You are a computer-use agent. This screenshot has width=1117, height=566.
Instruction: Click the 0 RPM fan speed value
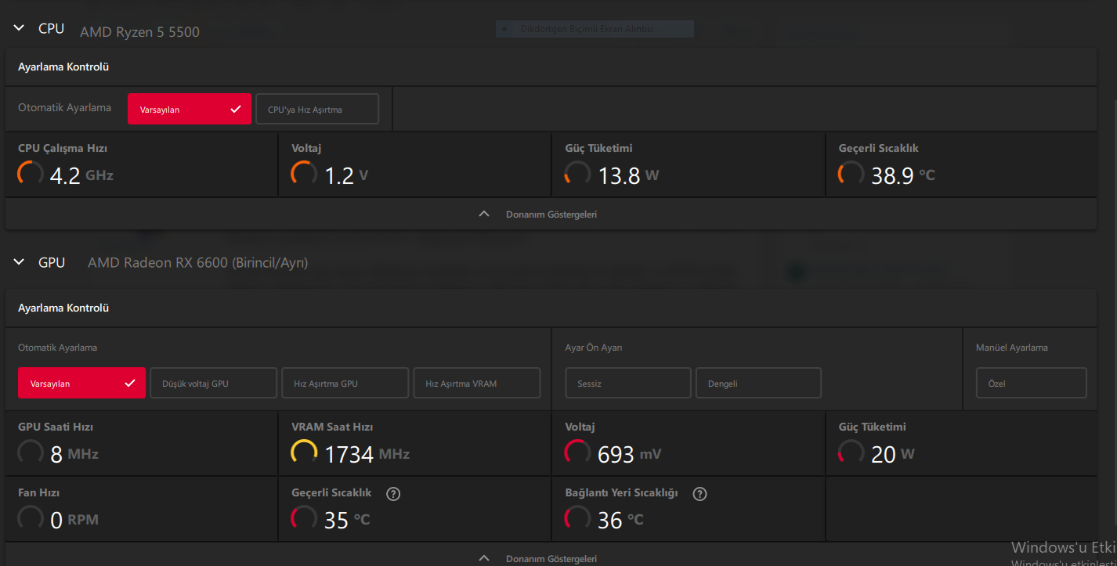[74, 520]
